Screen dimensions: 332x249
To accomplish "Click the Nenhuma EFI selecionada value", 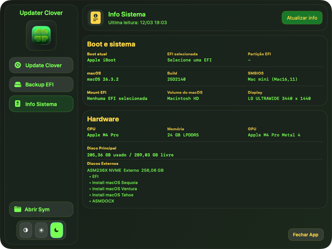I will 117,98.
